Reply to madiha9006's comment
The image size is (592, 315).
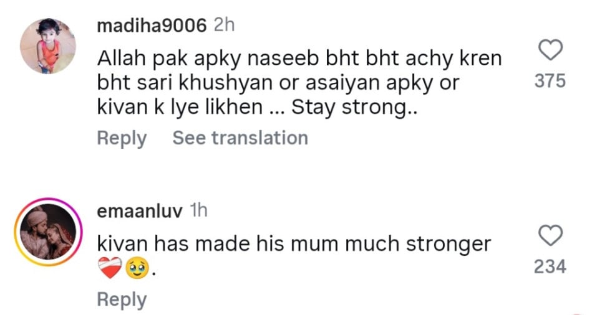click(121, 138)
